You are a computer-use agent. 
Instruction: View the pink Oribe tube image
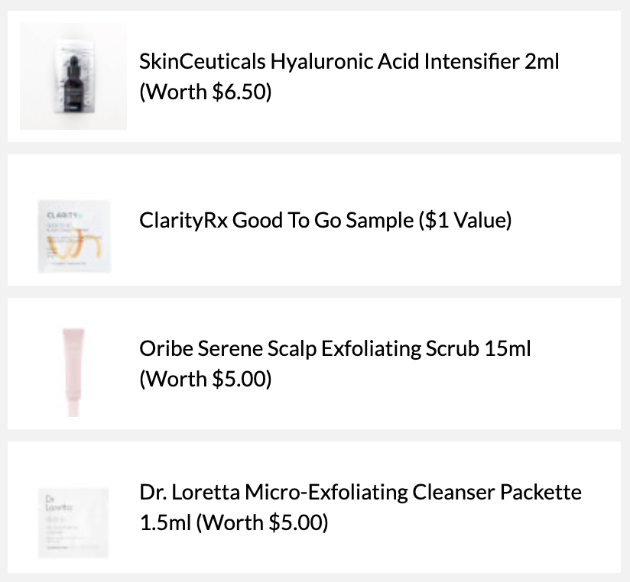pyautogui.click(x=73, y=372)
